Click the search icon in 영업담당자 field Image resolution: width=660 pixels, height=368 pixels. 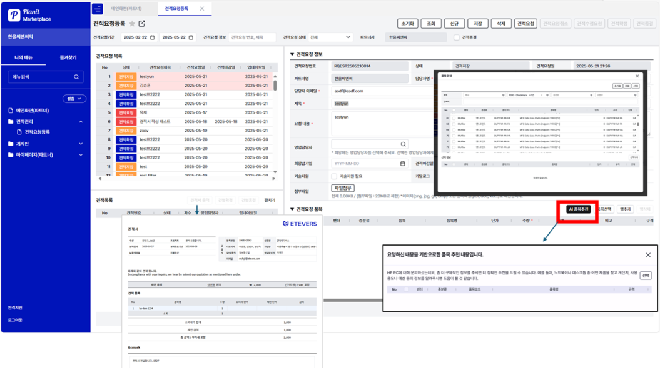404,144
